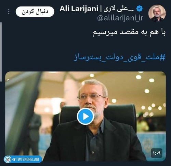Viewport: 171px width, 166px height.
Task: Follow the account with دنبال کردن button
Action: click(x=35, y=12)
